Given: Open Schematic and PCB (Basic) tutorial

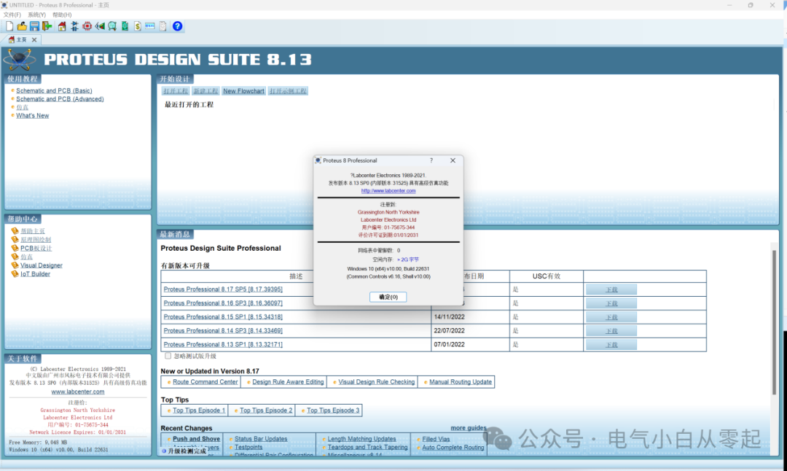Looking at the screenshot, I should tap(54, 91).
